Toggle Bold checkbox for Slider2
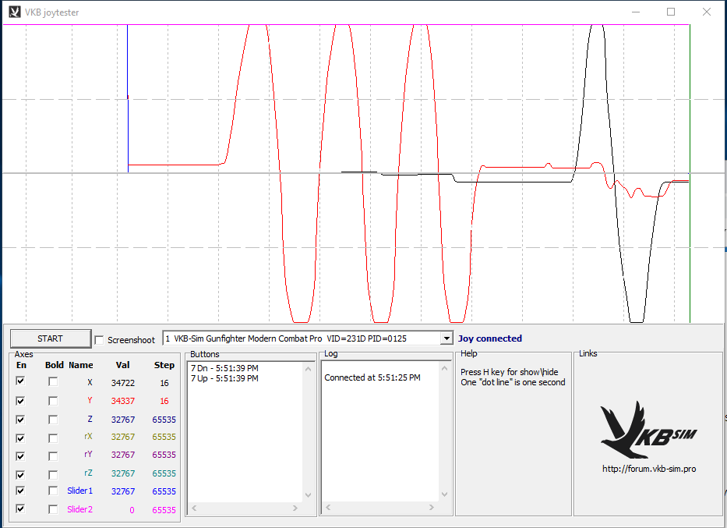This screenshot has height=528, width=727. coord(53,509)
